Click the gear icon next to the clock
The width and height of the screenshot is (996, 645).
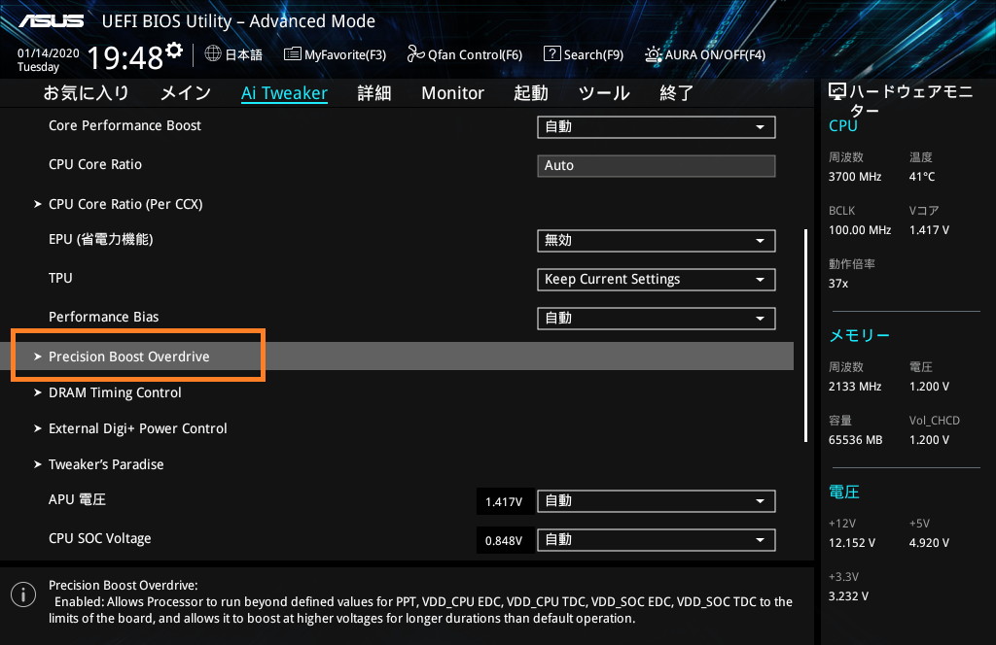click(x=174, y=50)
